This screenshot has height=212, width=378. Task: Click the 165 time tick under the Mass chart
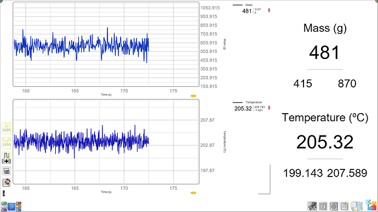75,91
